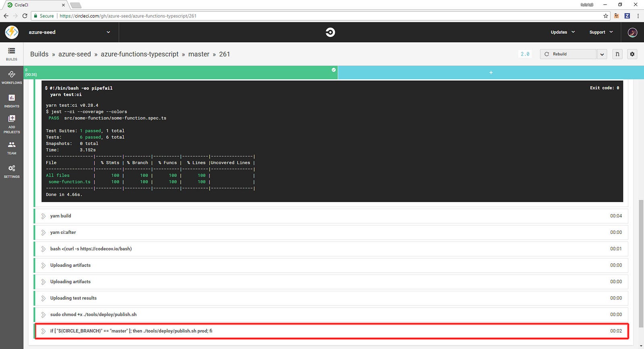Click 'Test Suites: 1 passed' line
Viewport: 644px width, 349px height.
click(x=85, y=131)
